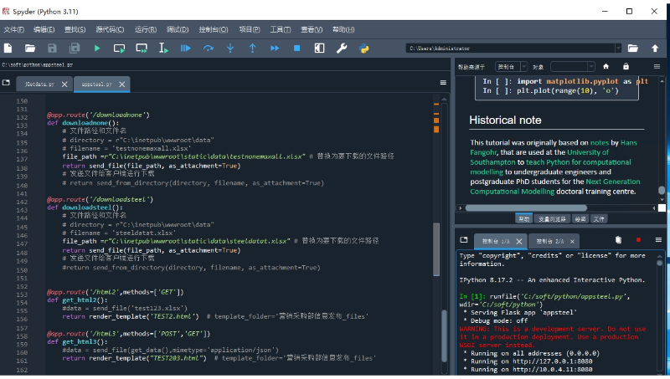Open file using the folder toolbar icon
The width and height of the screenshot is (670, 379).
(30, 49)
